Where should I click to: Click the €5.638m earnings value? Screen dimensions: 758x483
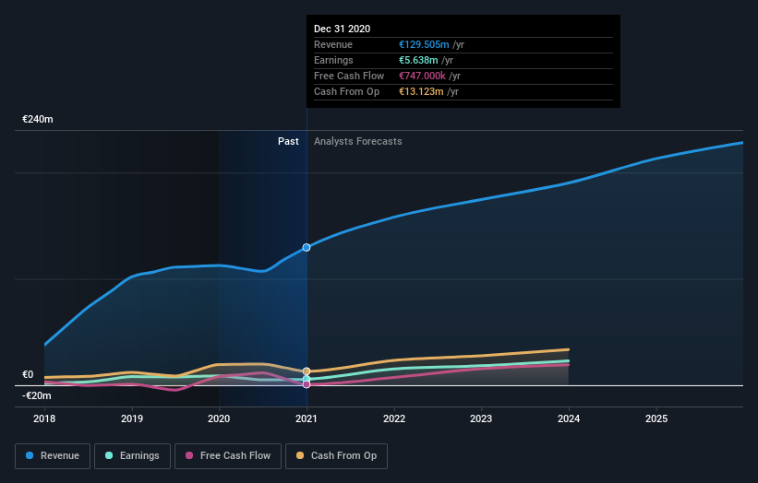click(x=418, y=60)
